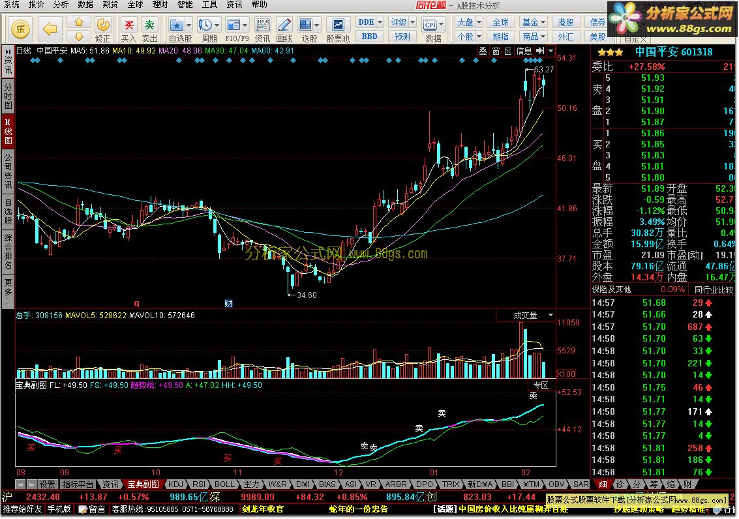Click the next indicator tab arrow
Viewport: 739px width, 519px height.
[x=31, y=484]
